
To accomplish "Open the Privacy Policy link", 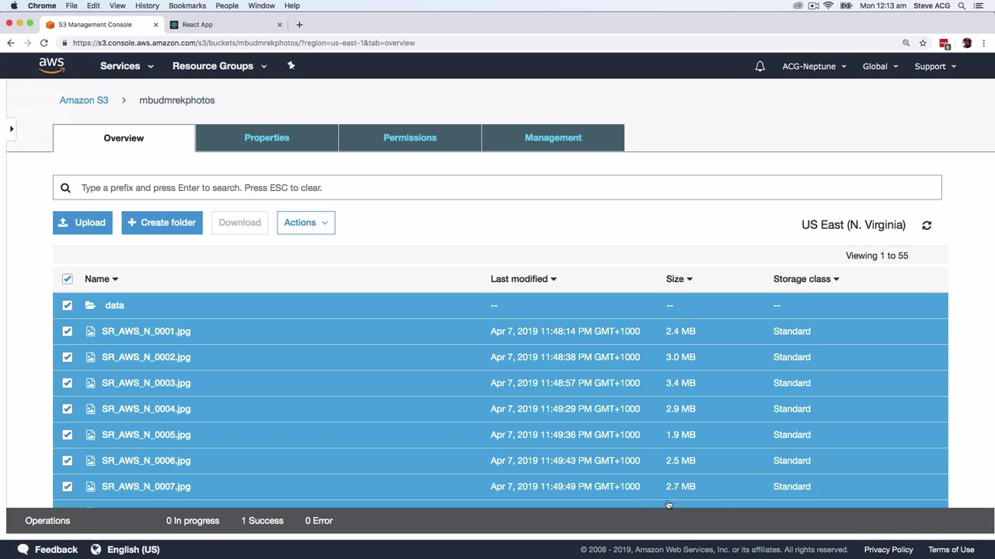I will click(x=889, y=550).
